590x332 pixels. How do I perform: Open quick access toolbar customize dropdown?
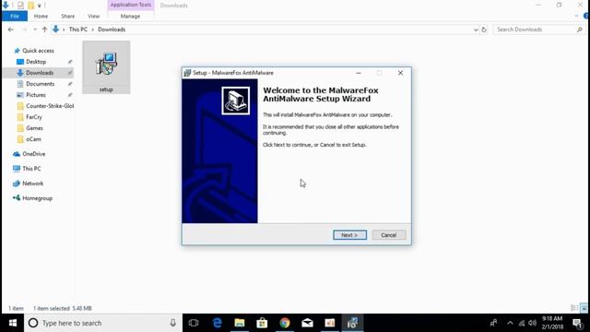(x=39, y=6)
